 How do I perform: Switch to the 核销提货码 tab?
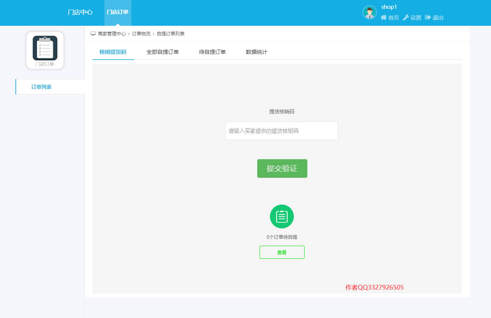point(113,52)
